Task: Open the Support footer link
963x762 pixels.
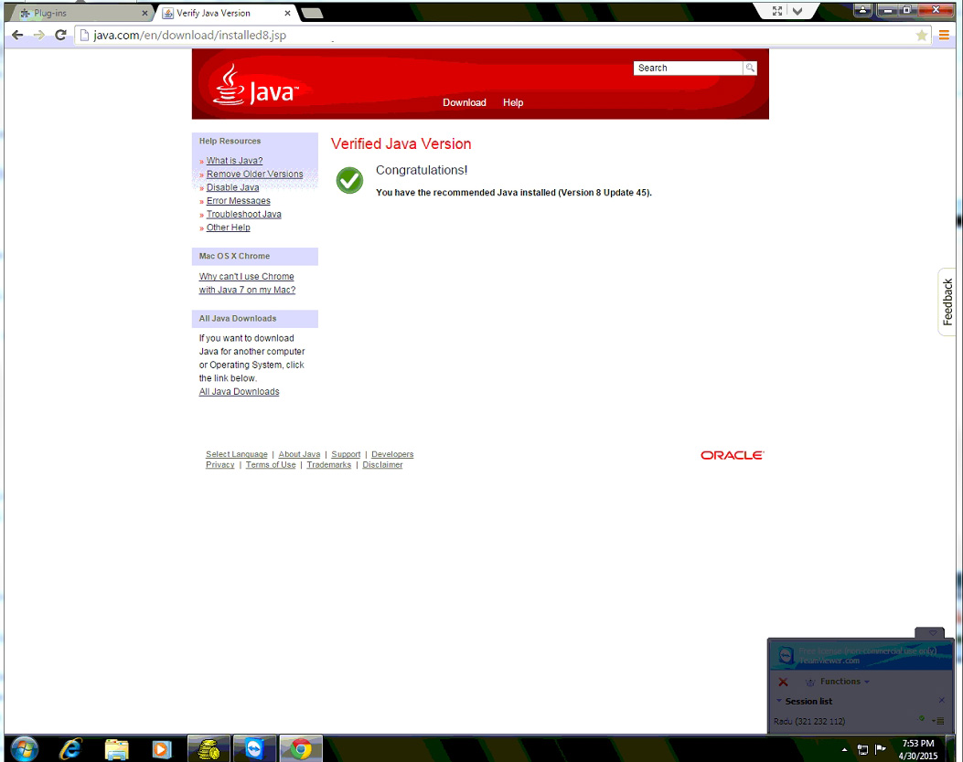Action: click(x=346, y=455)
